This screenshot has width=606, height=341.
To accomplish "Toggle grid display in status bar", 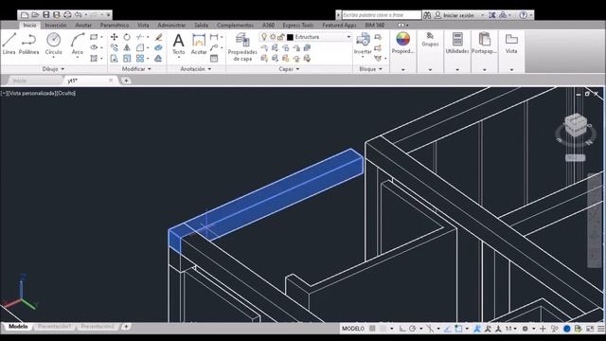I will pyautogui.click(x=372, y=329).
